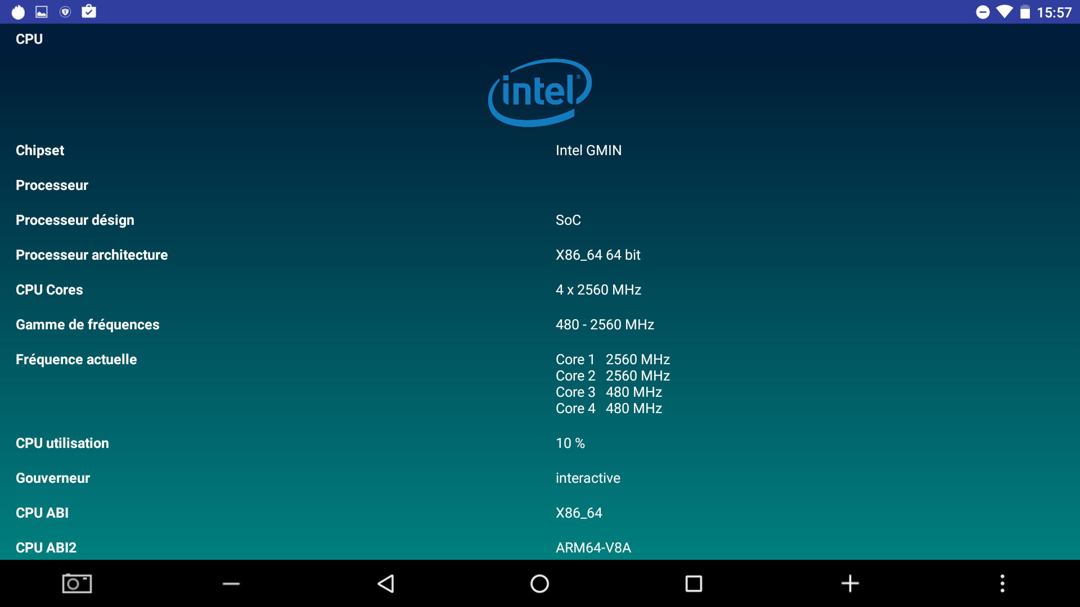Image resolution: width=1080 pixels, height=607 pixels.
Task: Tap the Android back triangle button
Action: (386, 583)
